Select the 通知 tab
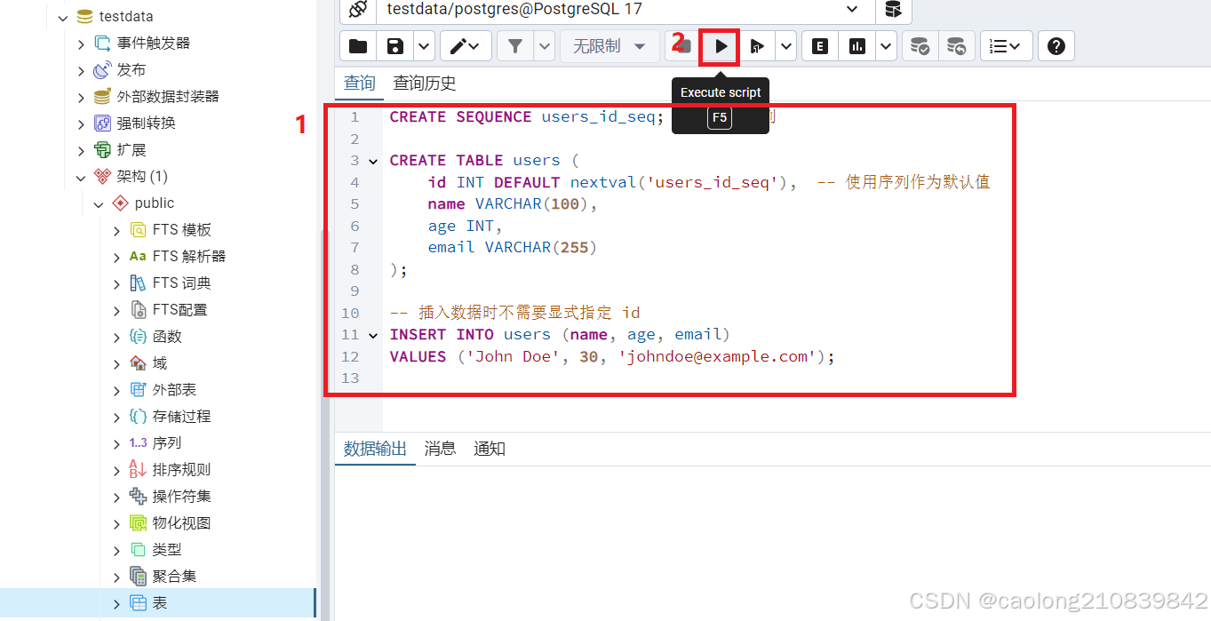The width and height of the screenshot is (1211, 621). point(490,449)
